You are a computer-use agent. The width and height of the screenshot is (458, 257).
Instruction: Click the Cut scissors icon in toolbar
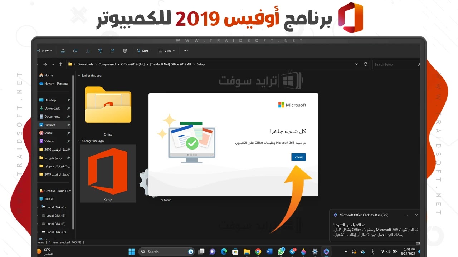(63, 51)
